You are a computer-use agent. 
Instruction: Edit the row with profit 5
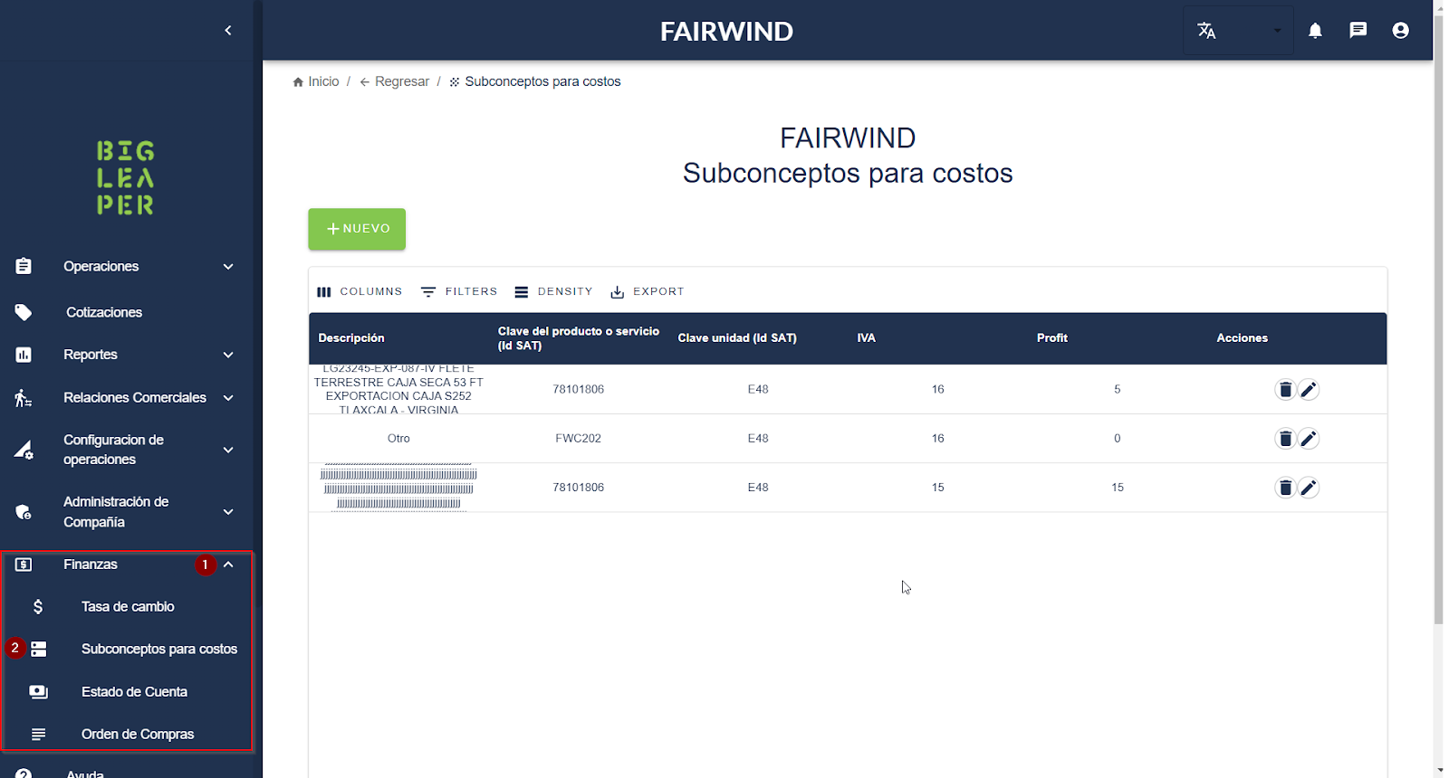tap(1309, 390)
